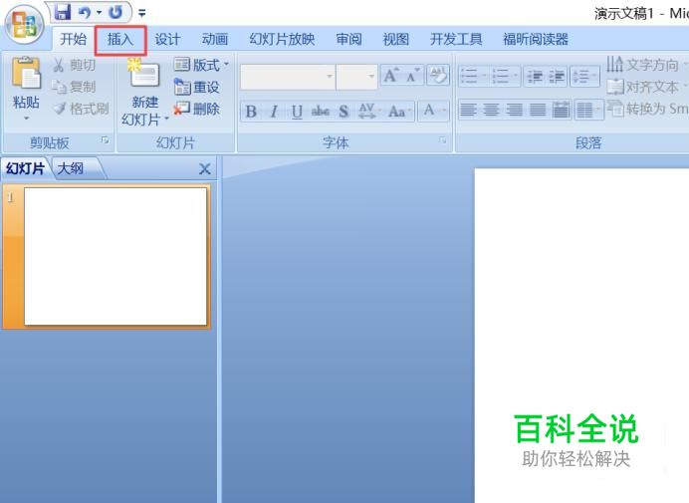Click the 转换为 SmartArt button

point(648,109)
